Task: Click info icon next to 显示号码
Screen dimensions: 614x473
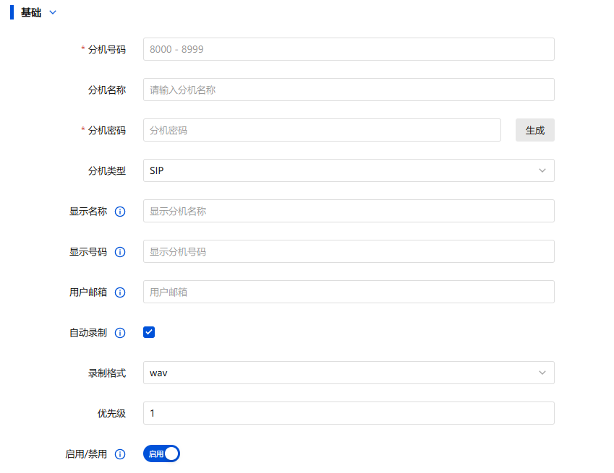Action: click(x=120, y=252)
